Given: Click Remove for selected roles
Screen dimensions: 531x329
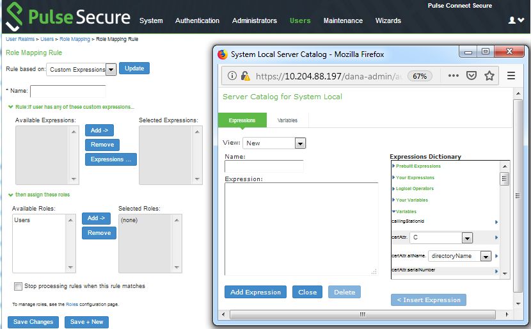Looking at the screenshot, I should [99, 233].
